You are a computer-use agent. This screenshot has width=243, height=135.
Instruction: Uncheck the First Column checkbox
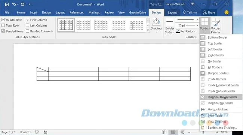(x=27, y=20)
